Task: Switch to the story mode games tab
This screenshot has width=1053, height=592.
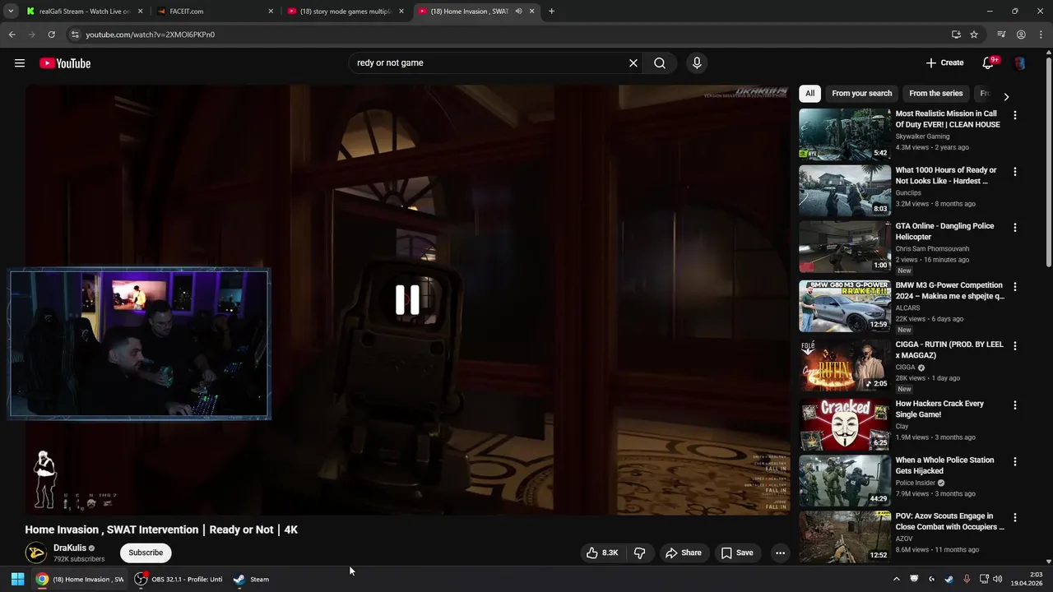Action: [344, 12]
